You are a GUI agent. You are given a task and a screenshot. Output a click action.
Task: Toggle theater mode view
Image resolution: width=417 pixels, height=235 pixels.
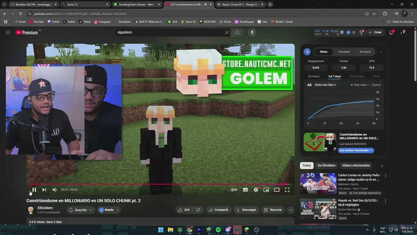[277, 190]
